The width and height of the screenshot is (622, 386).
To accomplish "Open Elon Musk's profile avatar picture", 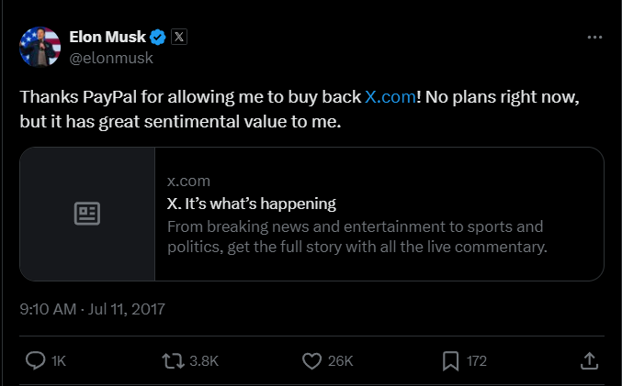I will (x=38, y=47).
